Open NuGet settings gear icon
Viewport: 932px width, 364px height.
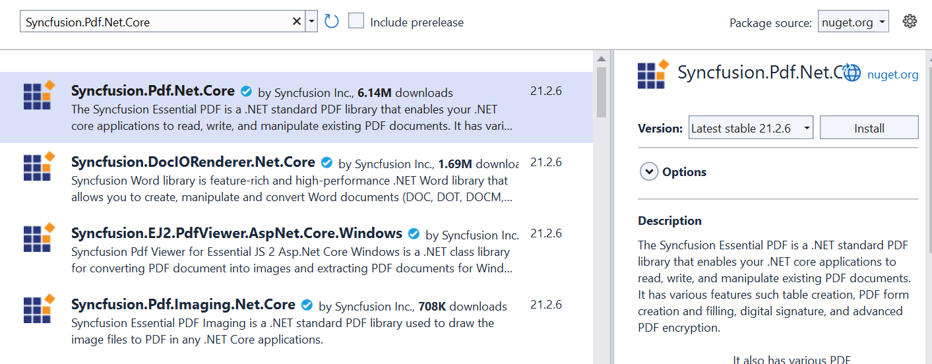(910, 22)
